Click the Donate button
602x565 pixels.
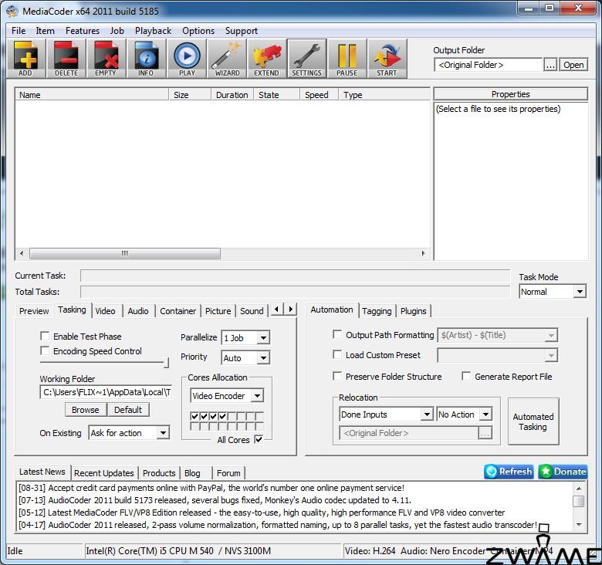pyautogui.click(x=563, y=472)
